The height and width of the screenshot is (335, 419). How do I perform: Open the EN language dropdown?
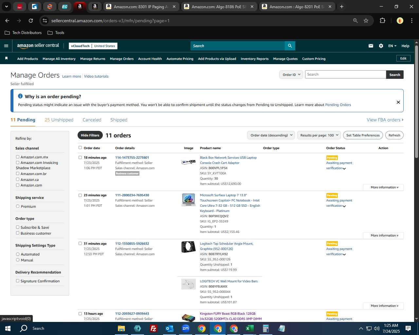[x=392, y=46]
